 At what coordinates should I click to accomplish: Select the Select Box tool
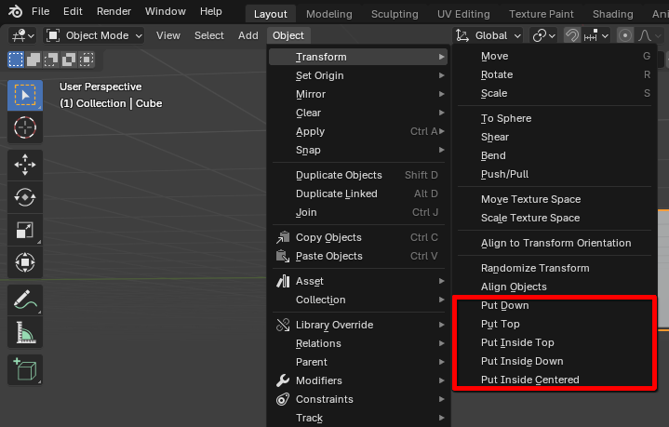tap(25, 95)
